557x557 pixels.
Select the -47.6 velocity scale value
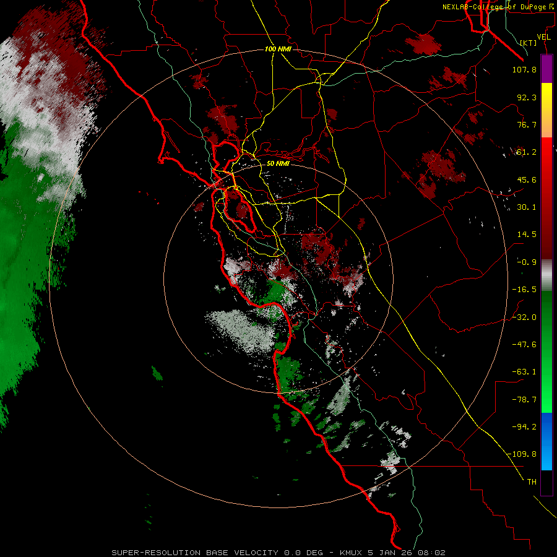click(x=524, y=345)
